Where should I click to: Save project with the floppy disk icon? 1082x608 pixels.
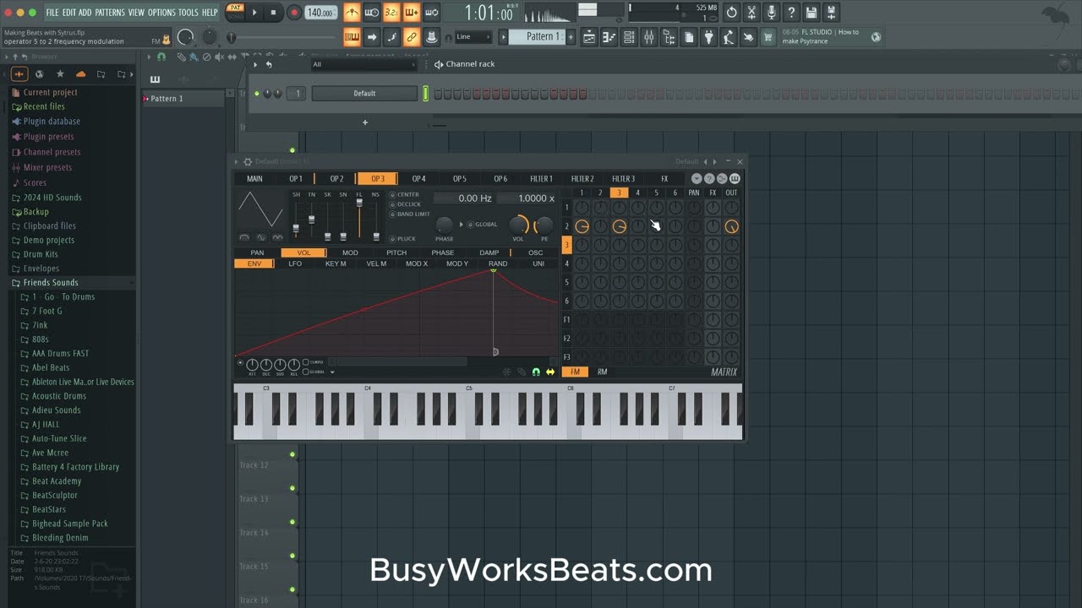click(x=811, y=13)
